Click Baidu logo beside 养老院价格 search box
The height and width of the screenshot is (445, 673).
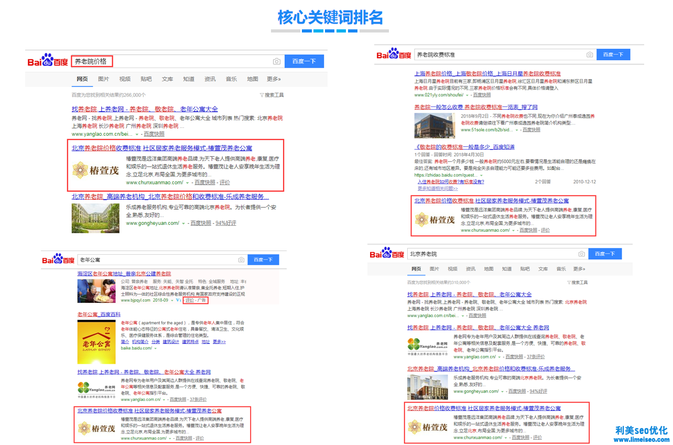(48, 60)
